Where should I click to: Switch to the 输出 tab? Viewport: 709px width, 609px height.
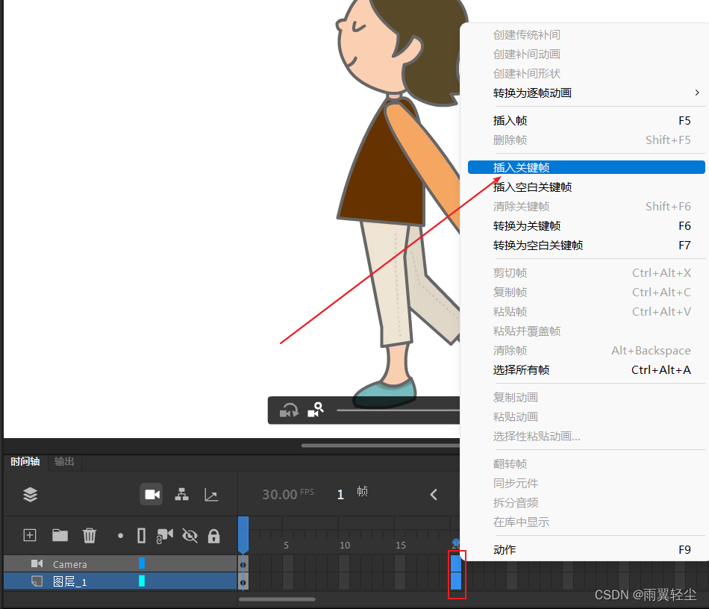click(63, 462)
